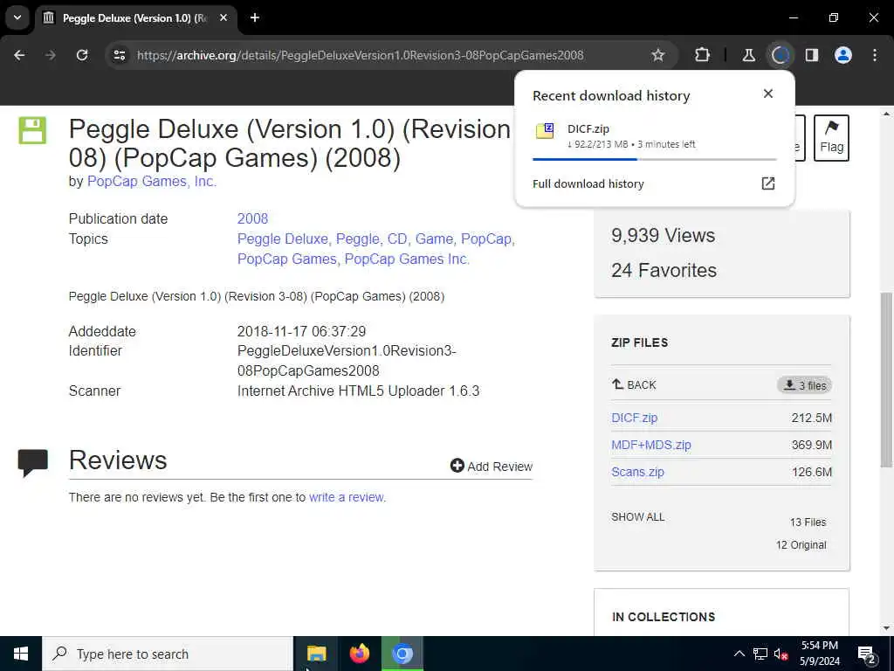This screenshot has height=671, width=894.
Task: Open the 2008 publication date link
Action: pos(252,218)
